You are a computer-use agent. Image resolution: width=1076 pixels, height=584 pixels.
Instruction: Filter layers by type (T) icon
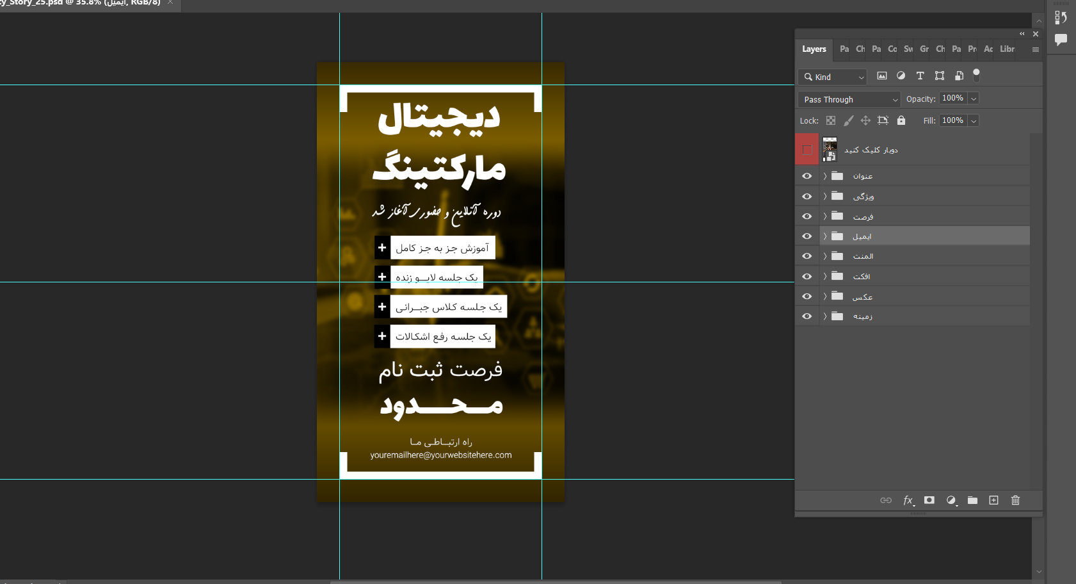(x=920, y=76)
